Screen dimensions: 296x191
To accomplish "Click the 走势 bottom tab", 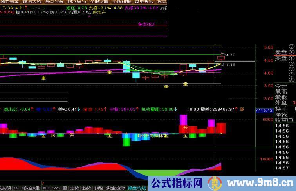I will point(74,188).
